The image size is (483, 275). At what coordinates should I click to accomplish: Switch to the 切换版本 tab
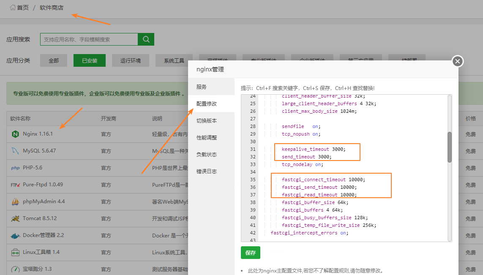pos(207,120)
